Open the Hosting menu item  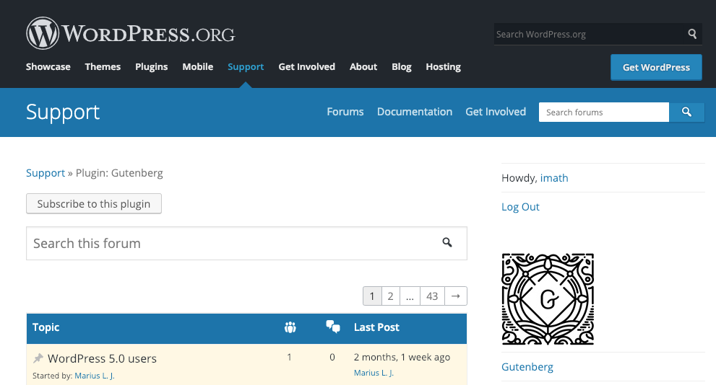[444, 66]
